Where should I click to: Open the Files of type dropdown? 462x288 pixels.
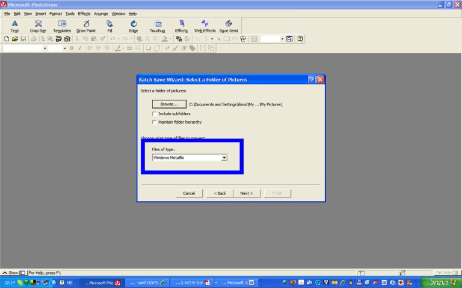point(224,158)
